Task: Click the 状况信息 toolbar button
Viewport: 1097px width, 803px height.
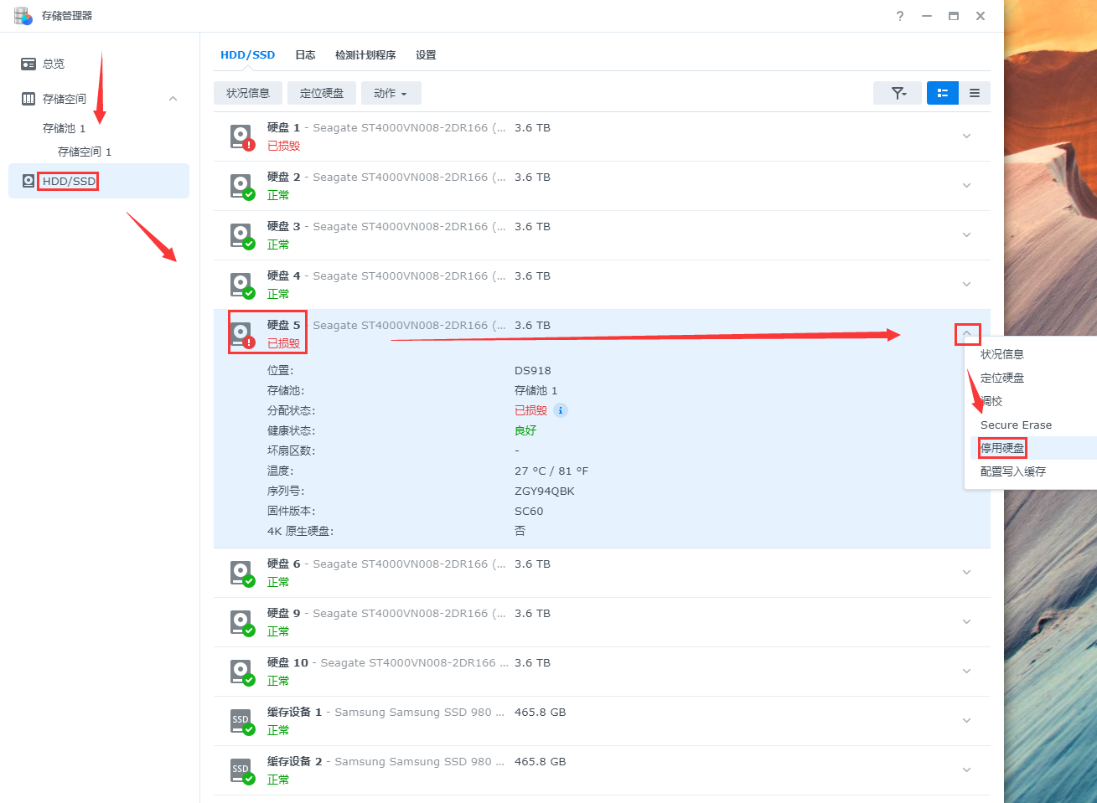Action: click(x=248, y=93)
